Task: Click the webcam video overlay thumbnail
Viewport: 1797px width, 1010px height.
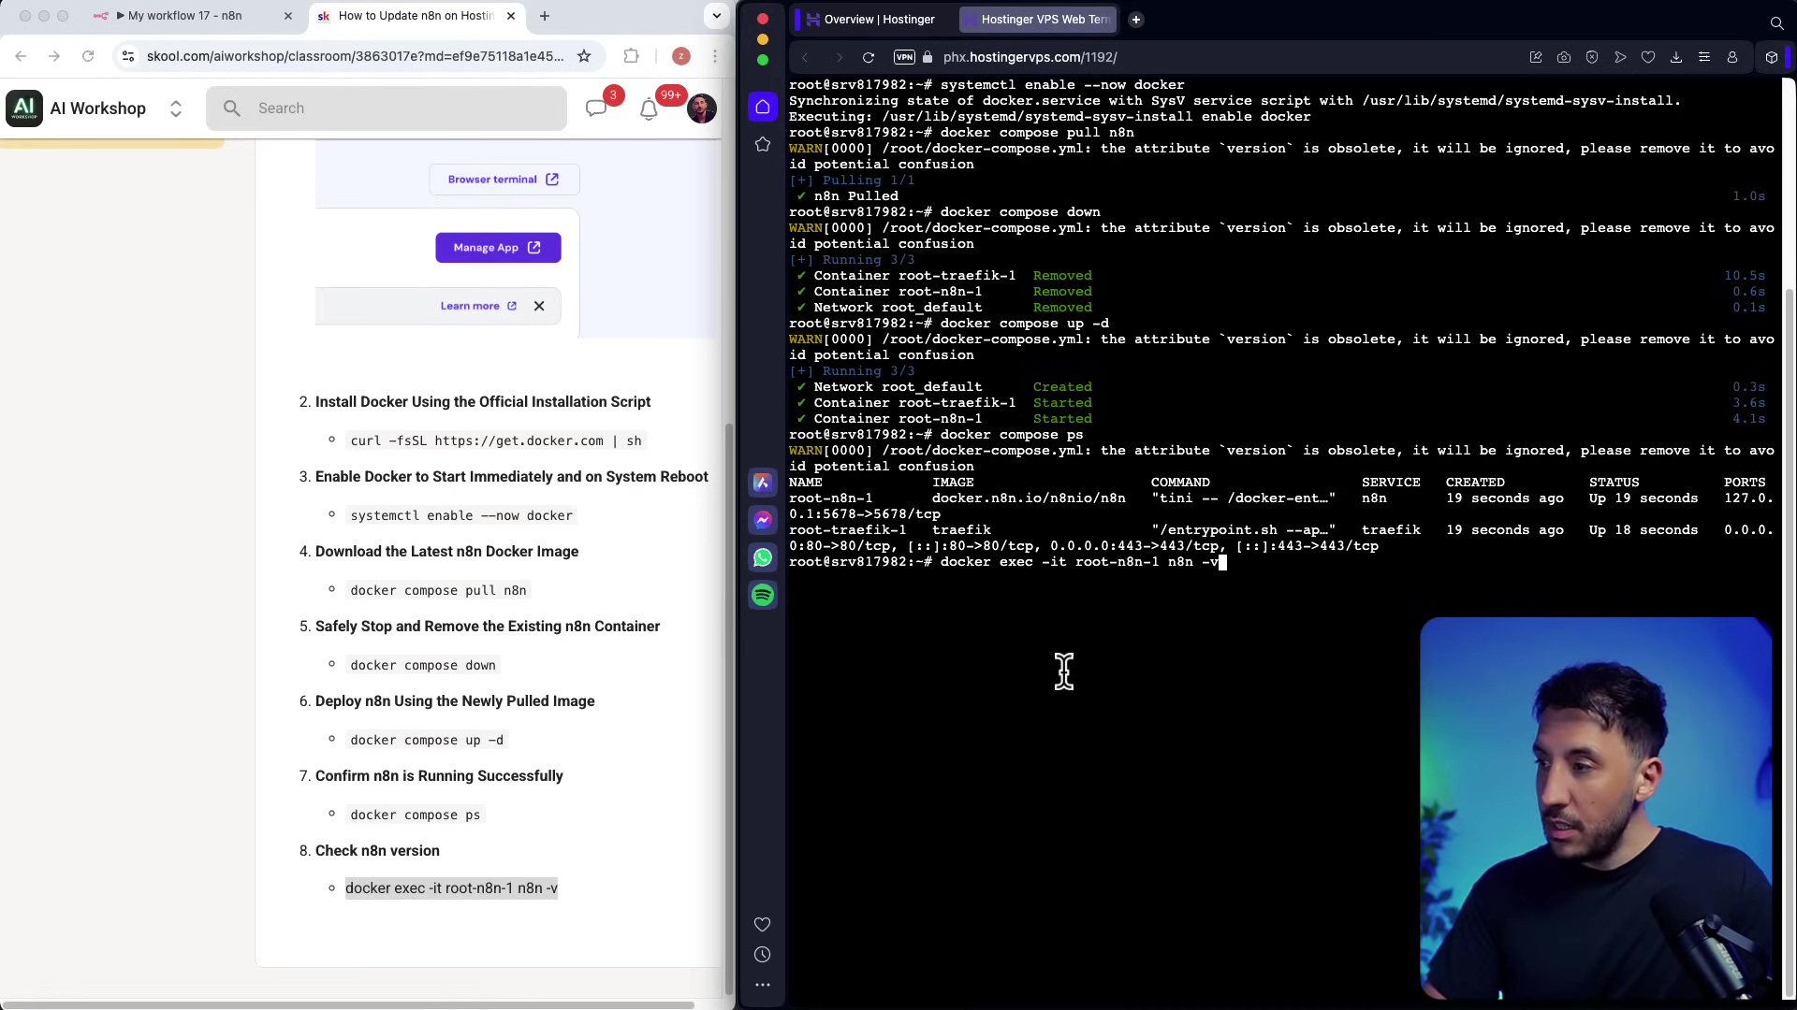Action: click(1596, 809)
